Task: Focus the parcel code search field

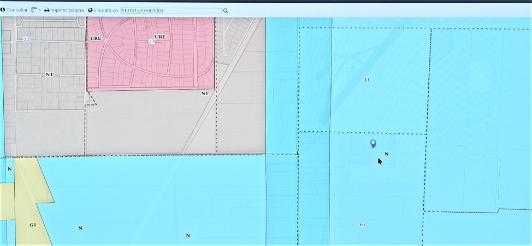Action: click(x=170, y=10)
